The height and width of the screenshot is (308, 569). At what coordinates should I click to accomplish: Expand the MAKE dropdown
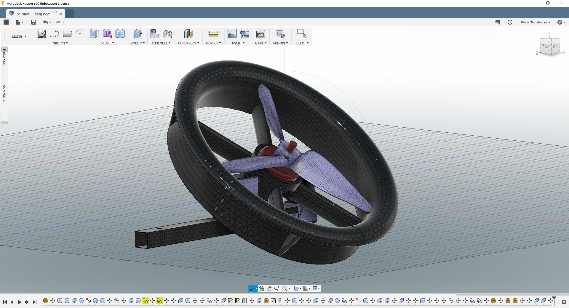tap(261, 43)
